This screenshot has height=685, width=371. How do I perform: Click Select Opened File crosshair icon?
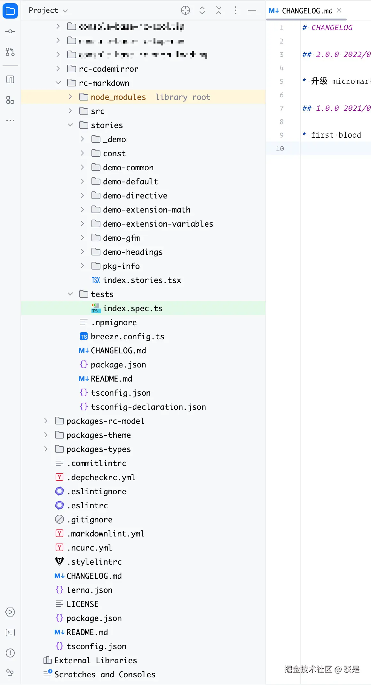(x=185, y=11)
